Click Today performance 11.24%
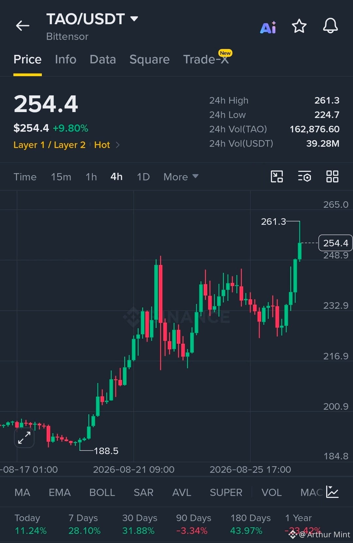353x543 pixels. point(31,531)
